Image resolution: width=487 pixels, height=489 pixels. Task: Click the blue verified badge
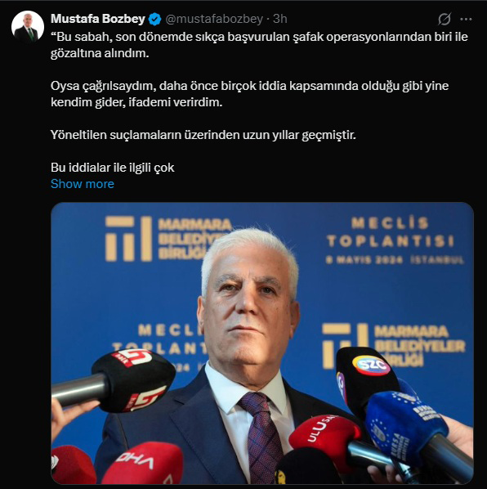pos(155,20)
